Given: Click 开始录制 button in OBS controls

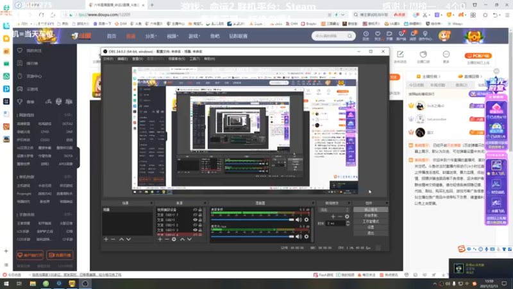Looking at the screenshot, I should tap(371, 216).
